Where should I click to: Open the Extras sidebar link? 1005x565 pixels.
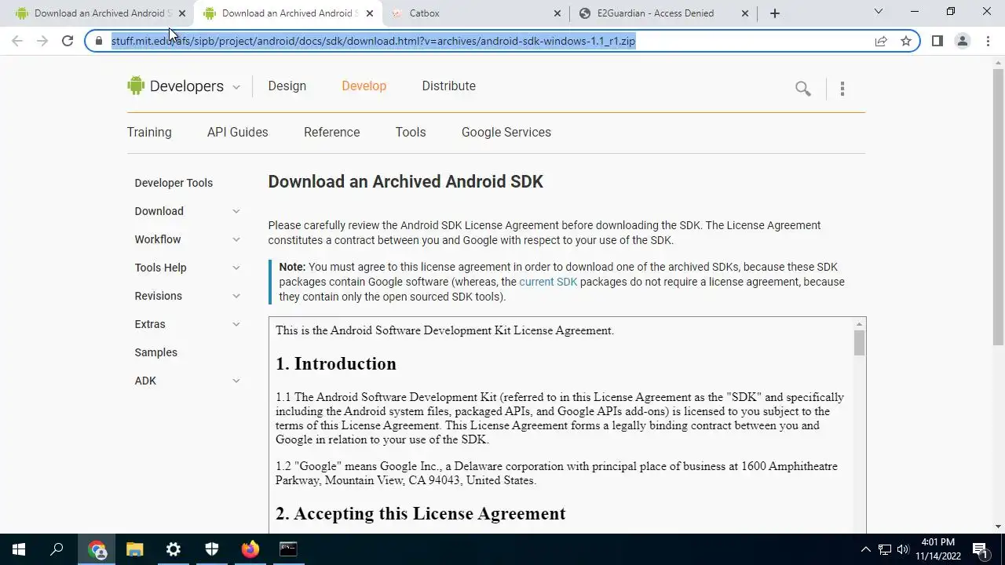(149, 324)
